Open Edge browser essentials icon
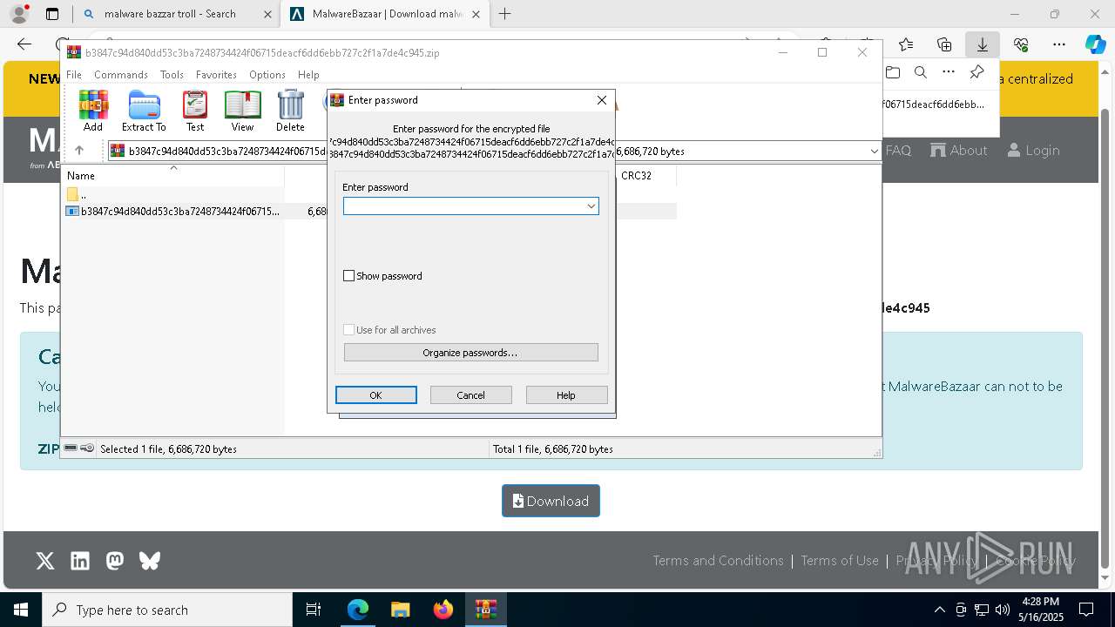 pos(1021,44)
